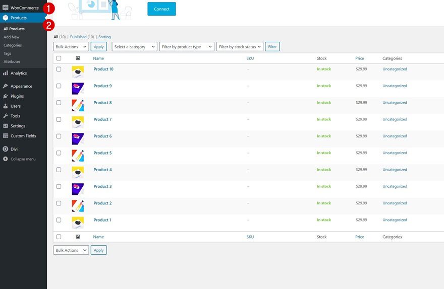Click the Users person icon

6,106
